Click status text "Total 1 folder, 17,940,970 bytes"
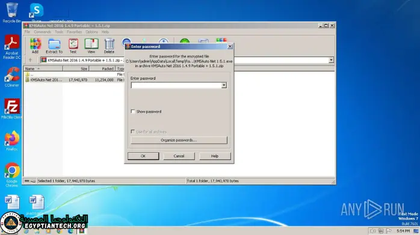The width and height of the screenshot is (420, 235). coord(212,181)
